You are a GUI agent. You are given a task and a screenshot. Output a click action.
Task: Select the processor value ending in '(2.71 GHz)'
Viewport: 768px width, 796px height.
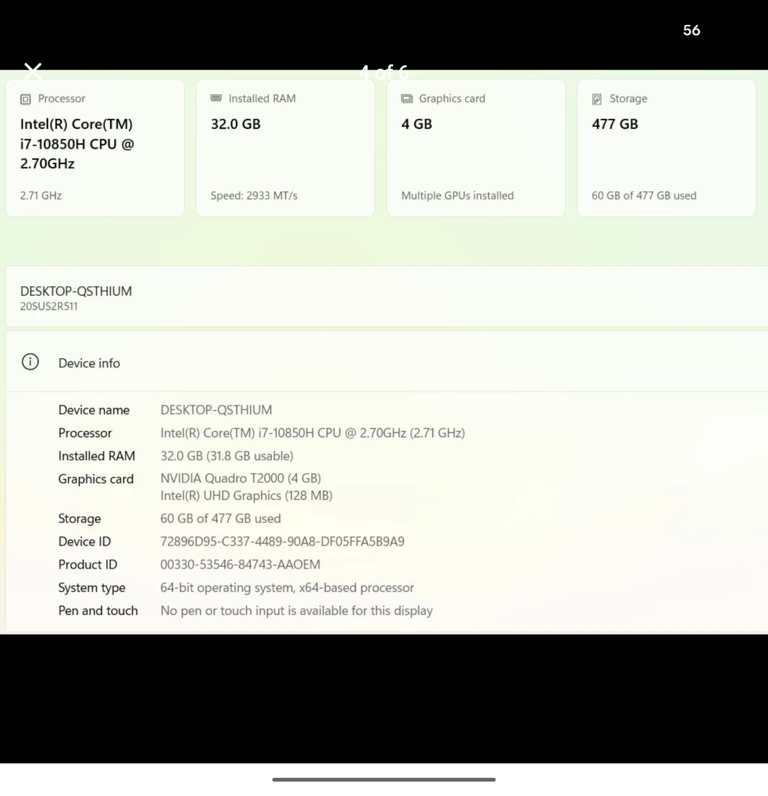click(x=312, y=433)
